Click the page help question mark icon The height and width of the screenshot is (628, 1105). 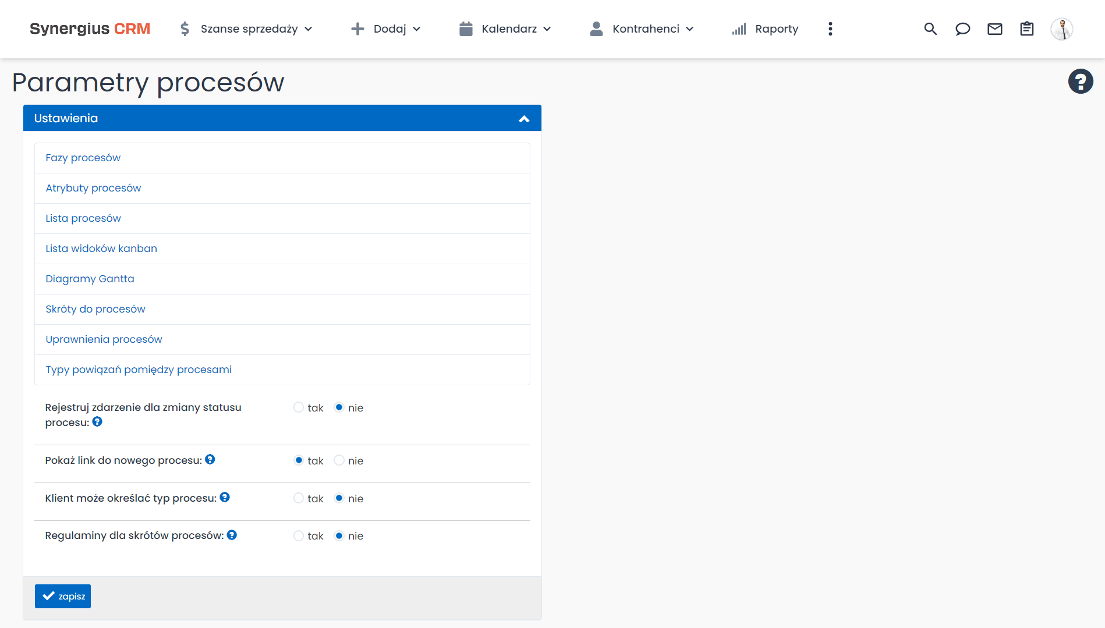coord(1081,81)
